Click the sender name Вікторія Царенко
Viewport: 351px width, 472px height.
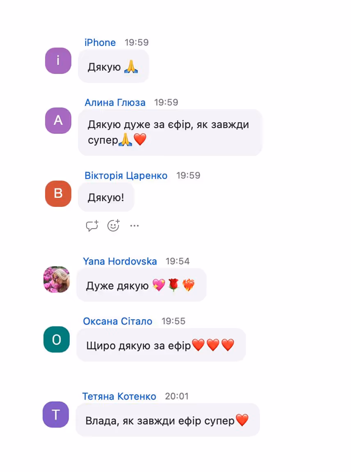click(x=126, y=175)
